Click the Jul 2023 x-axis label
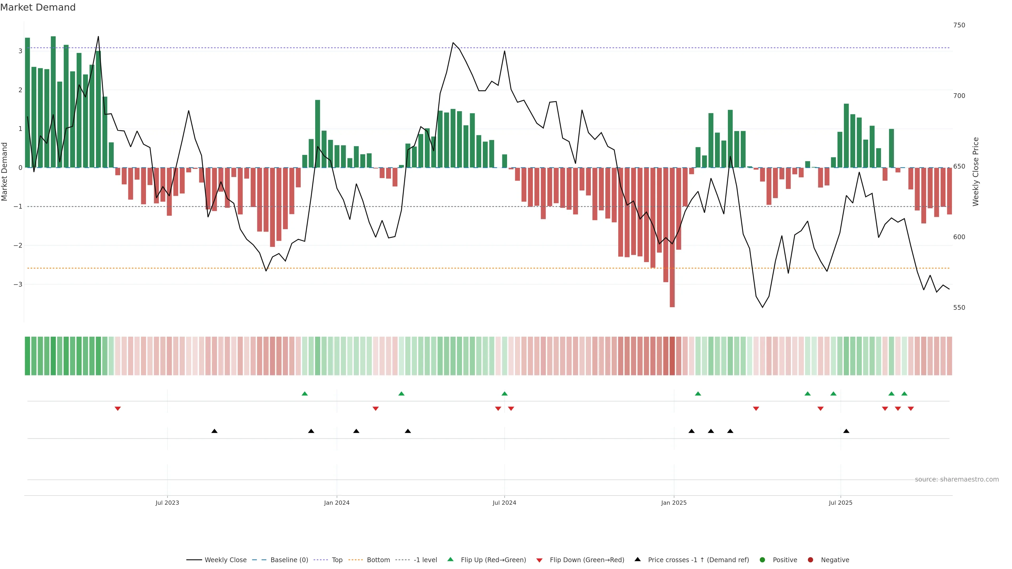Image resolution: width=1012 pixels, height=569 pixels. pyautogui.click(x=167, y=503)
